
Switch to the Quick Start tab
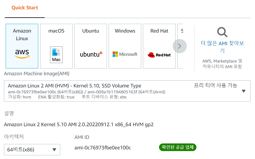point(25,8)
